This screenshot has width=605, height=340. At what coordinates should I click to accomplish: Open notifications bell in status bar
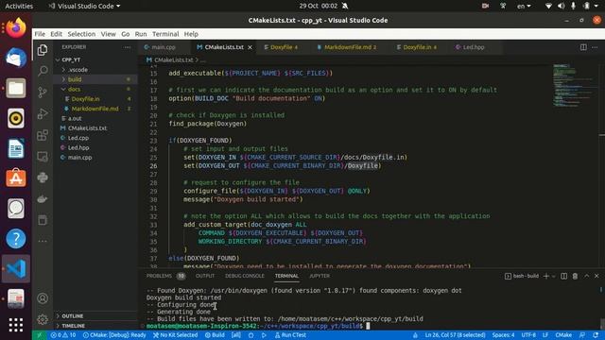coord(596,335)
